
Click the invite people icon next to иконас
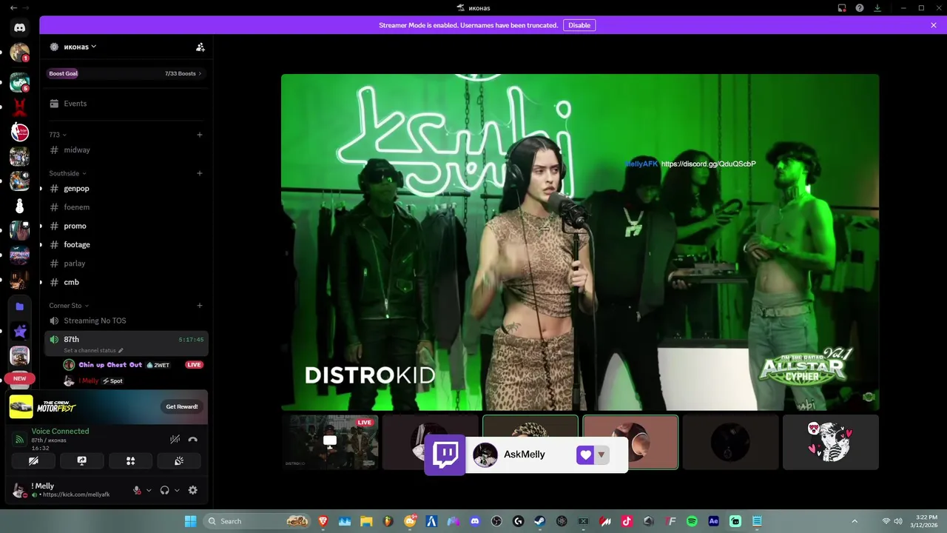click(x=200, y=47)
